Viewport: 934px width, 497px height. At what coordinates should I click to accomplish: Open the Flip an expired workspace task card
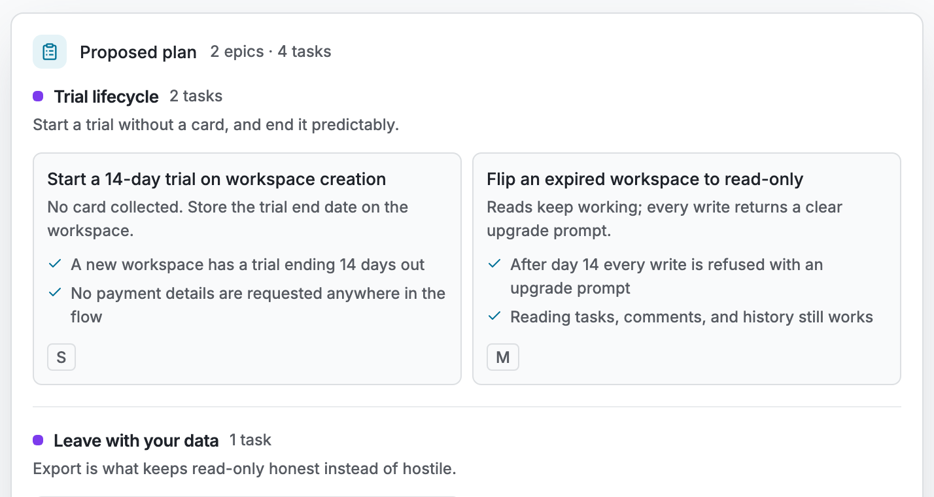[x=687, y=269]
